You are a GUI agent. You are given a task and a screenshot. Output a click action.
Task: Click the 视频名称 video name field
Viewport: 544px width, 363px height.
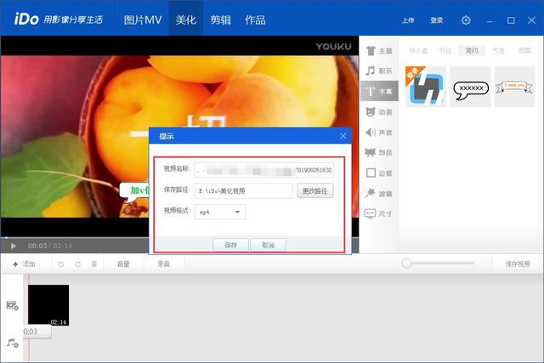point(263,170)
